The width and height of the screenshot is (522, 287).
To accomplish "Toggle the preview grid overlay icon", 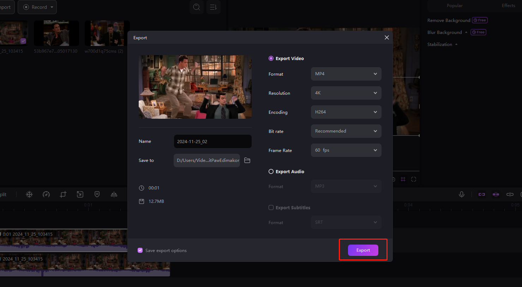I will [x=403, y=180].
